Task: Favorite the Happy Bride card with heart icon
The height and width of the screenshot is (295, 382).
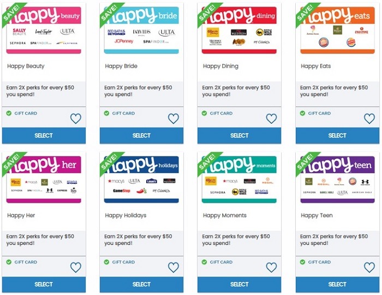Action: click(174, 118)
